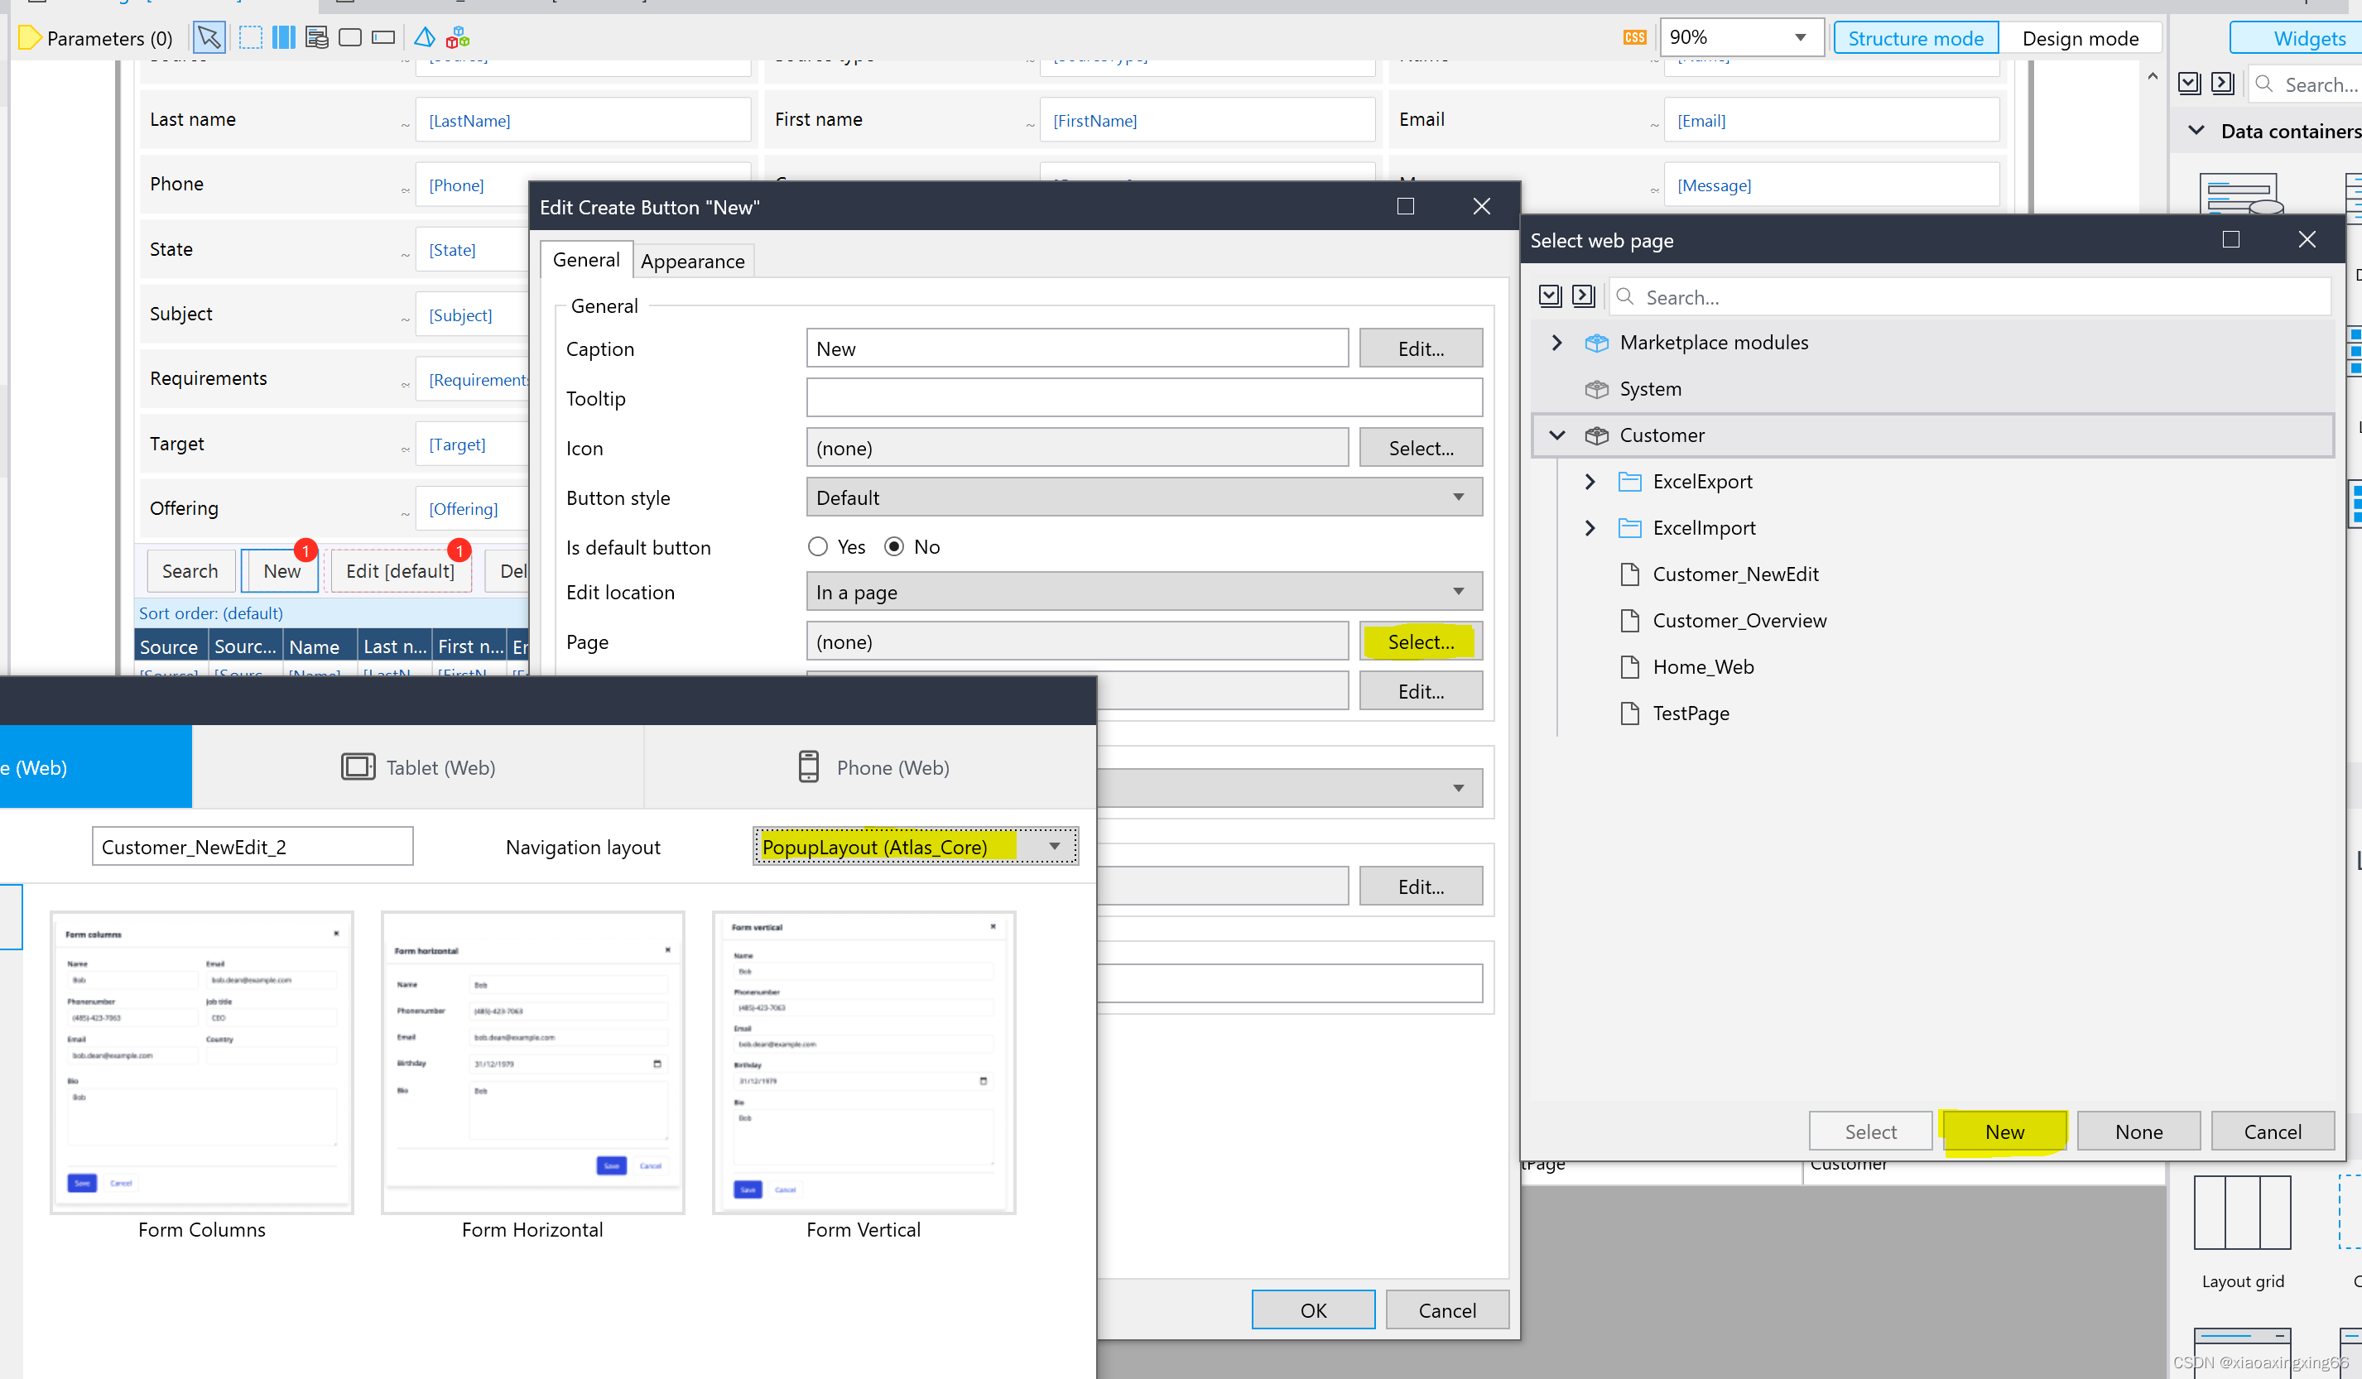Click the highlighted Select button for Page

click(x=1421, y=641)
